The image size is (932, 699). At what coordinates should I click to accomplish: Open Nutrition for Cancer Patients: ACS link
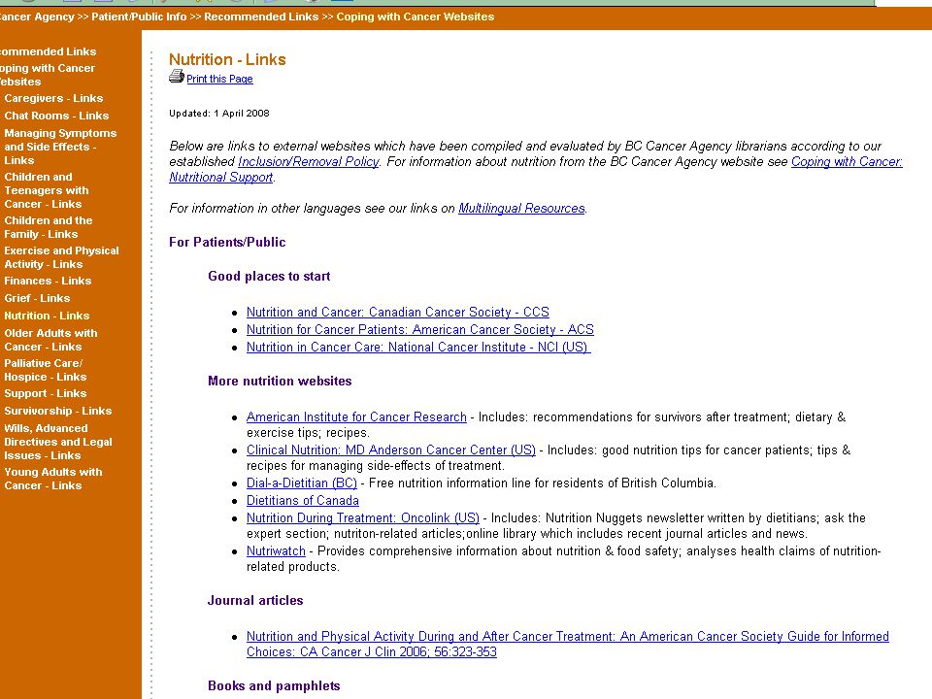pyautogui.click(x=419, y=329)
